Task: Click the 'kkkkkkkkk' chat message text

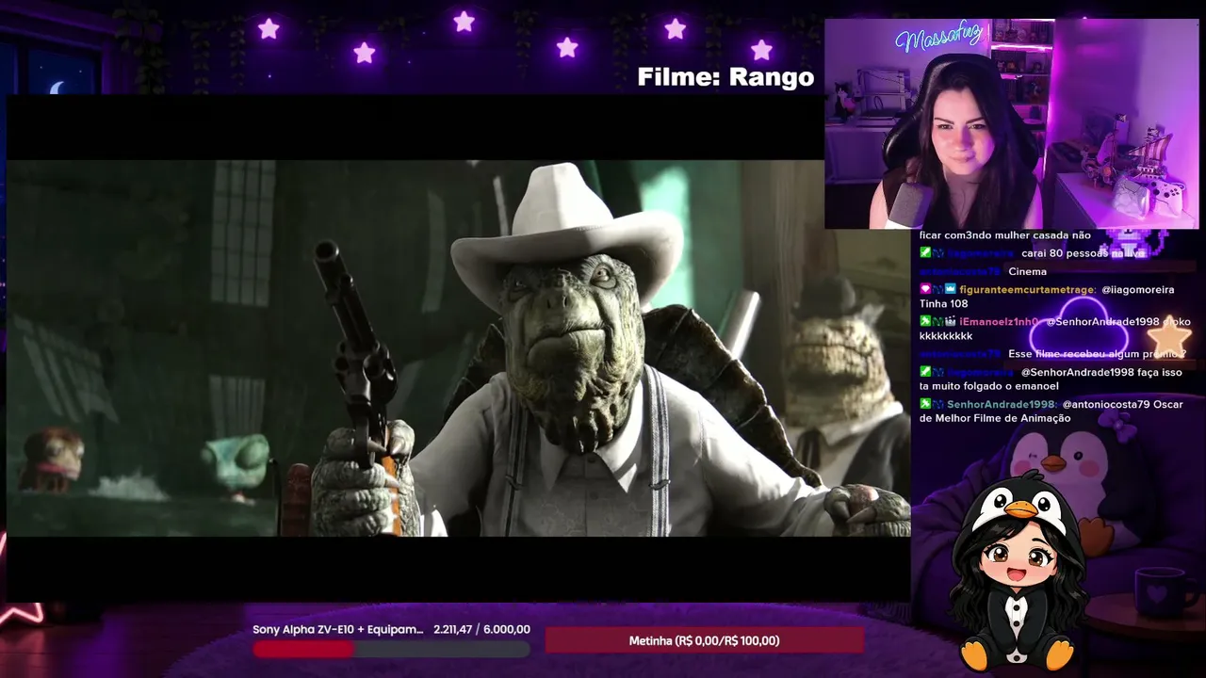Action: (x=946, y=336)
